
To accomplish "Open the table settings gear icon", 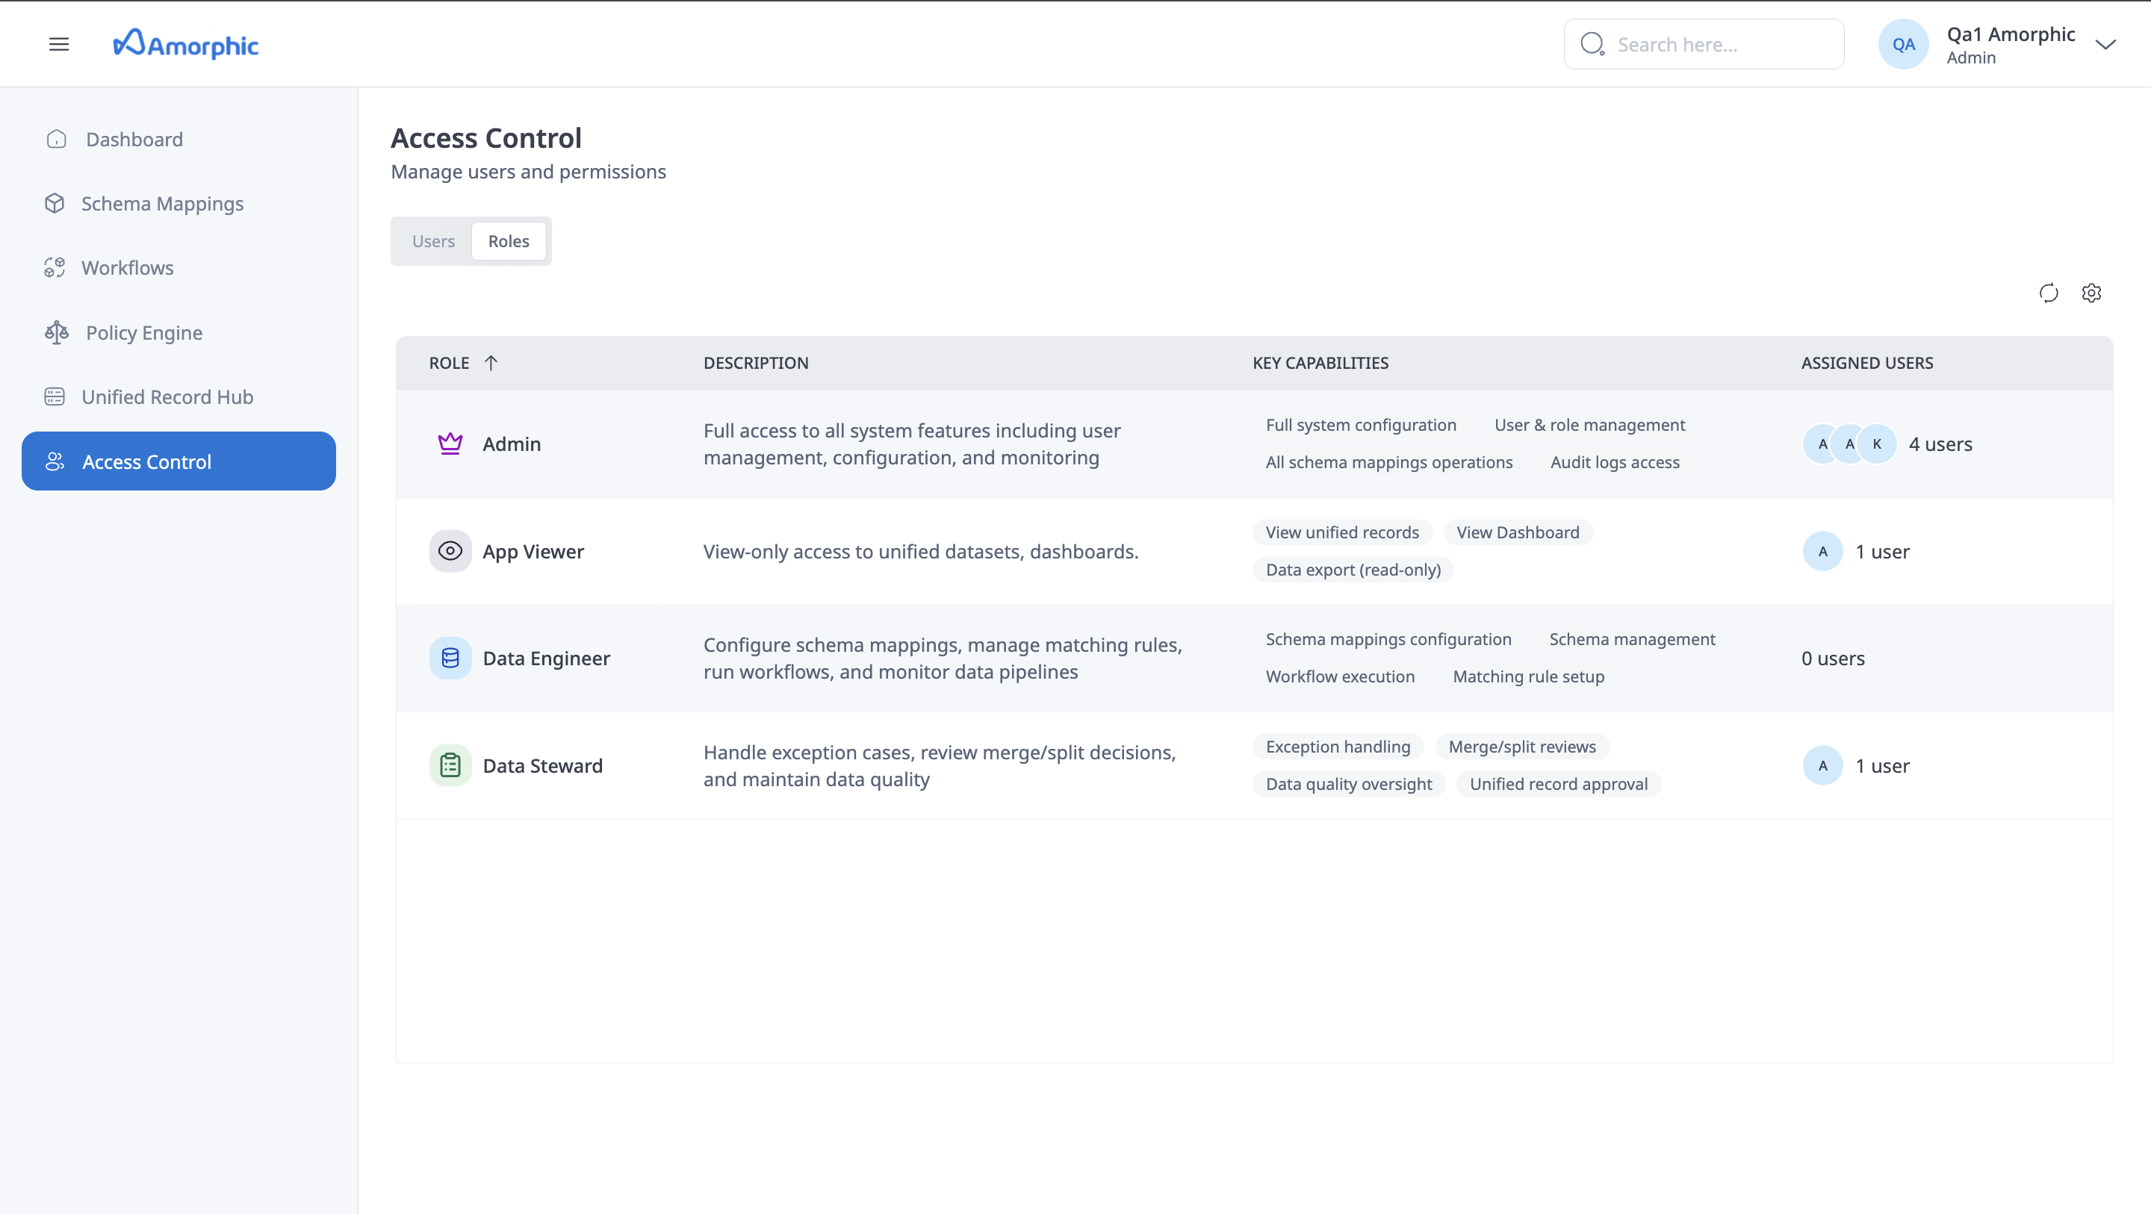I will (2091, 293).
